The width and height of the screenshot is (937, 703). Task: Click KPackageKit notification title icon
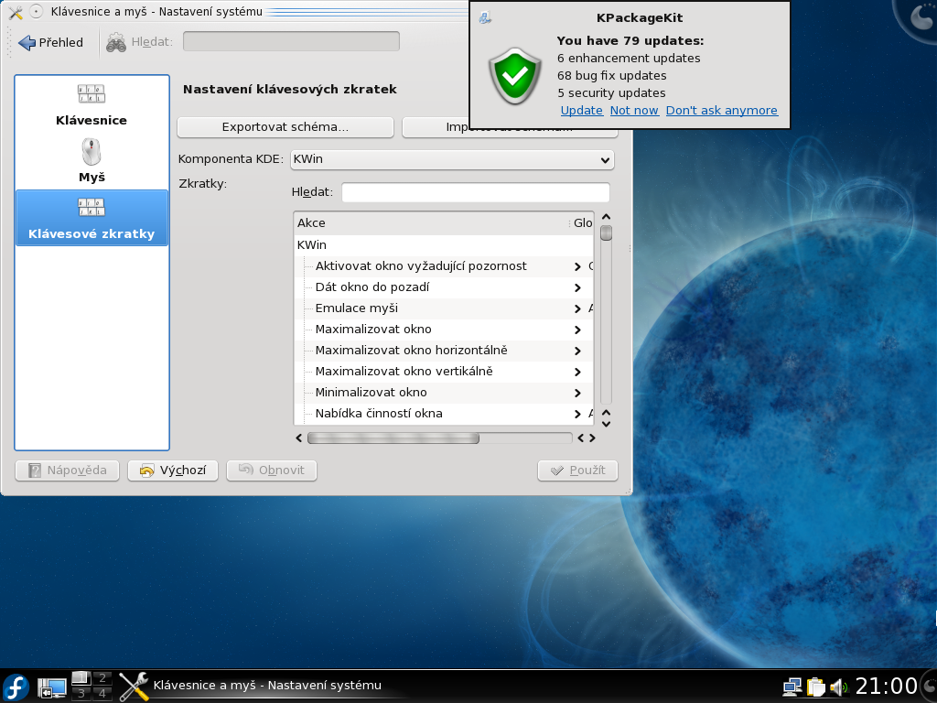[x=485, y=18]
